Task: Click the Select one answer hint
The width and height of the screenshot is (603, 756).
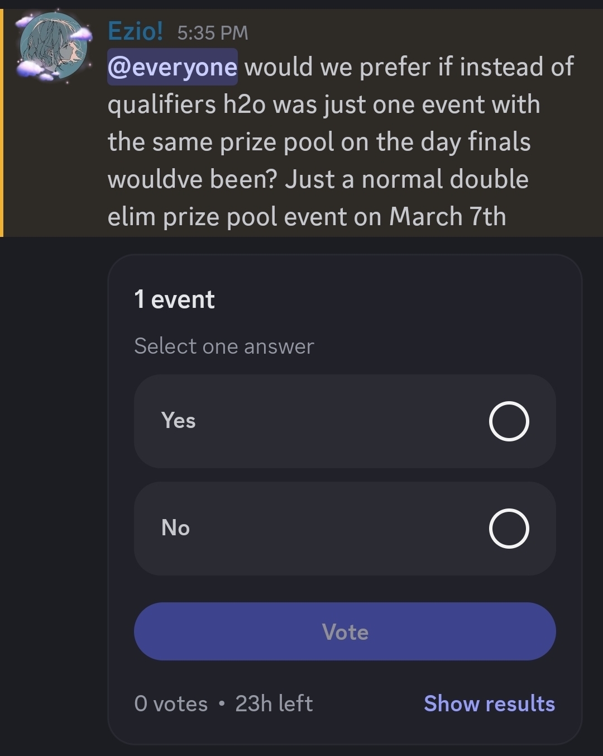Action: click(x=224, y=346)
